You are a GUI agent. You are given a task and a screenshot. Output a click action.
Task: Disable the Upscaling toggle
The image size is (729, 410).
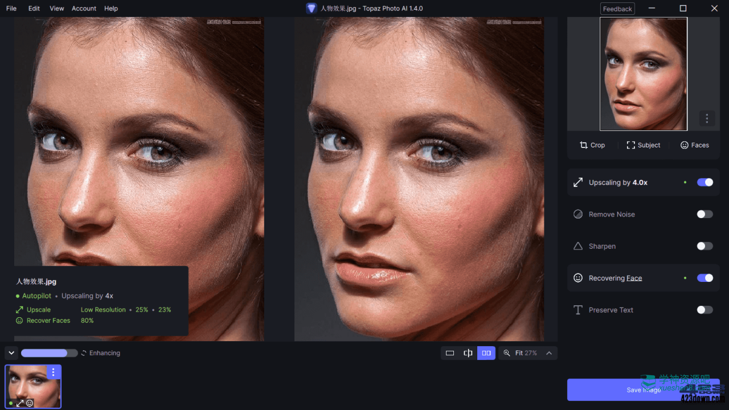[705, 182]
